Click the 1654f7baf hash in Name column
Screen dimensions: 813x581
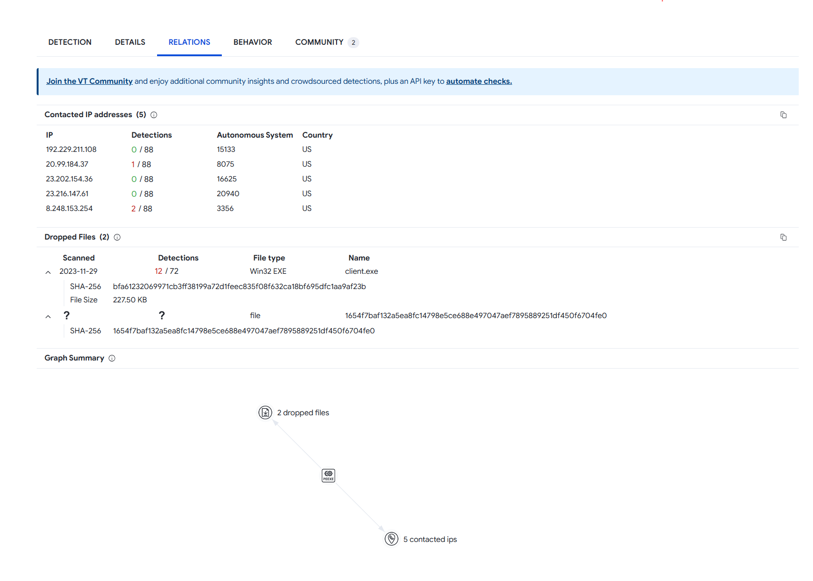pos(476,316)
